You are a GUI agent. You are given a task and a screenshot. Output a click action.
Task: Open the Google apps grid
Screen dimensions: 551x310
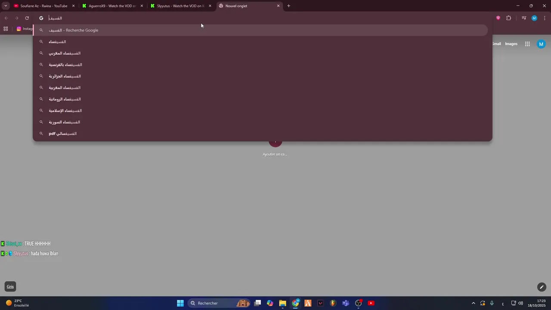click(x=527, y=44)
